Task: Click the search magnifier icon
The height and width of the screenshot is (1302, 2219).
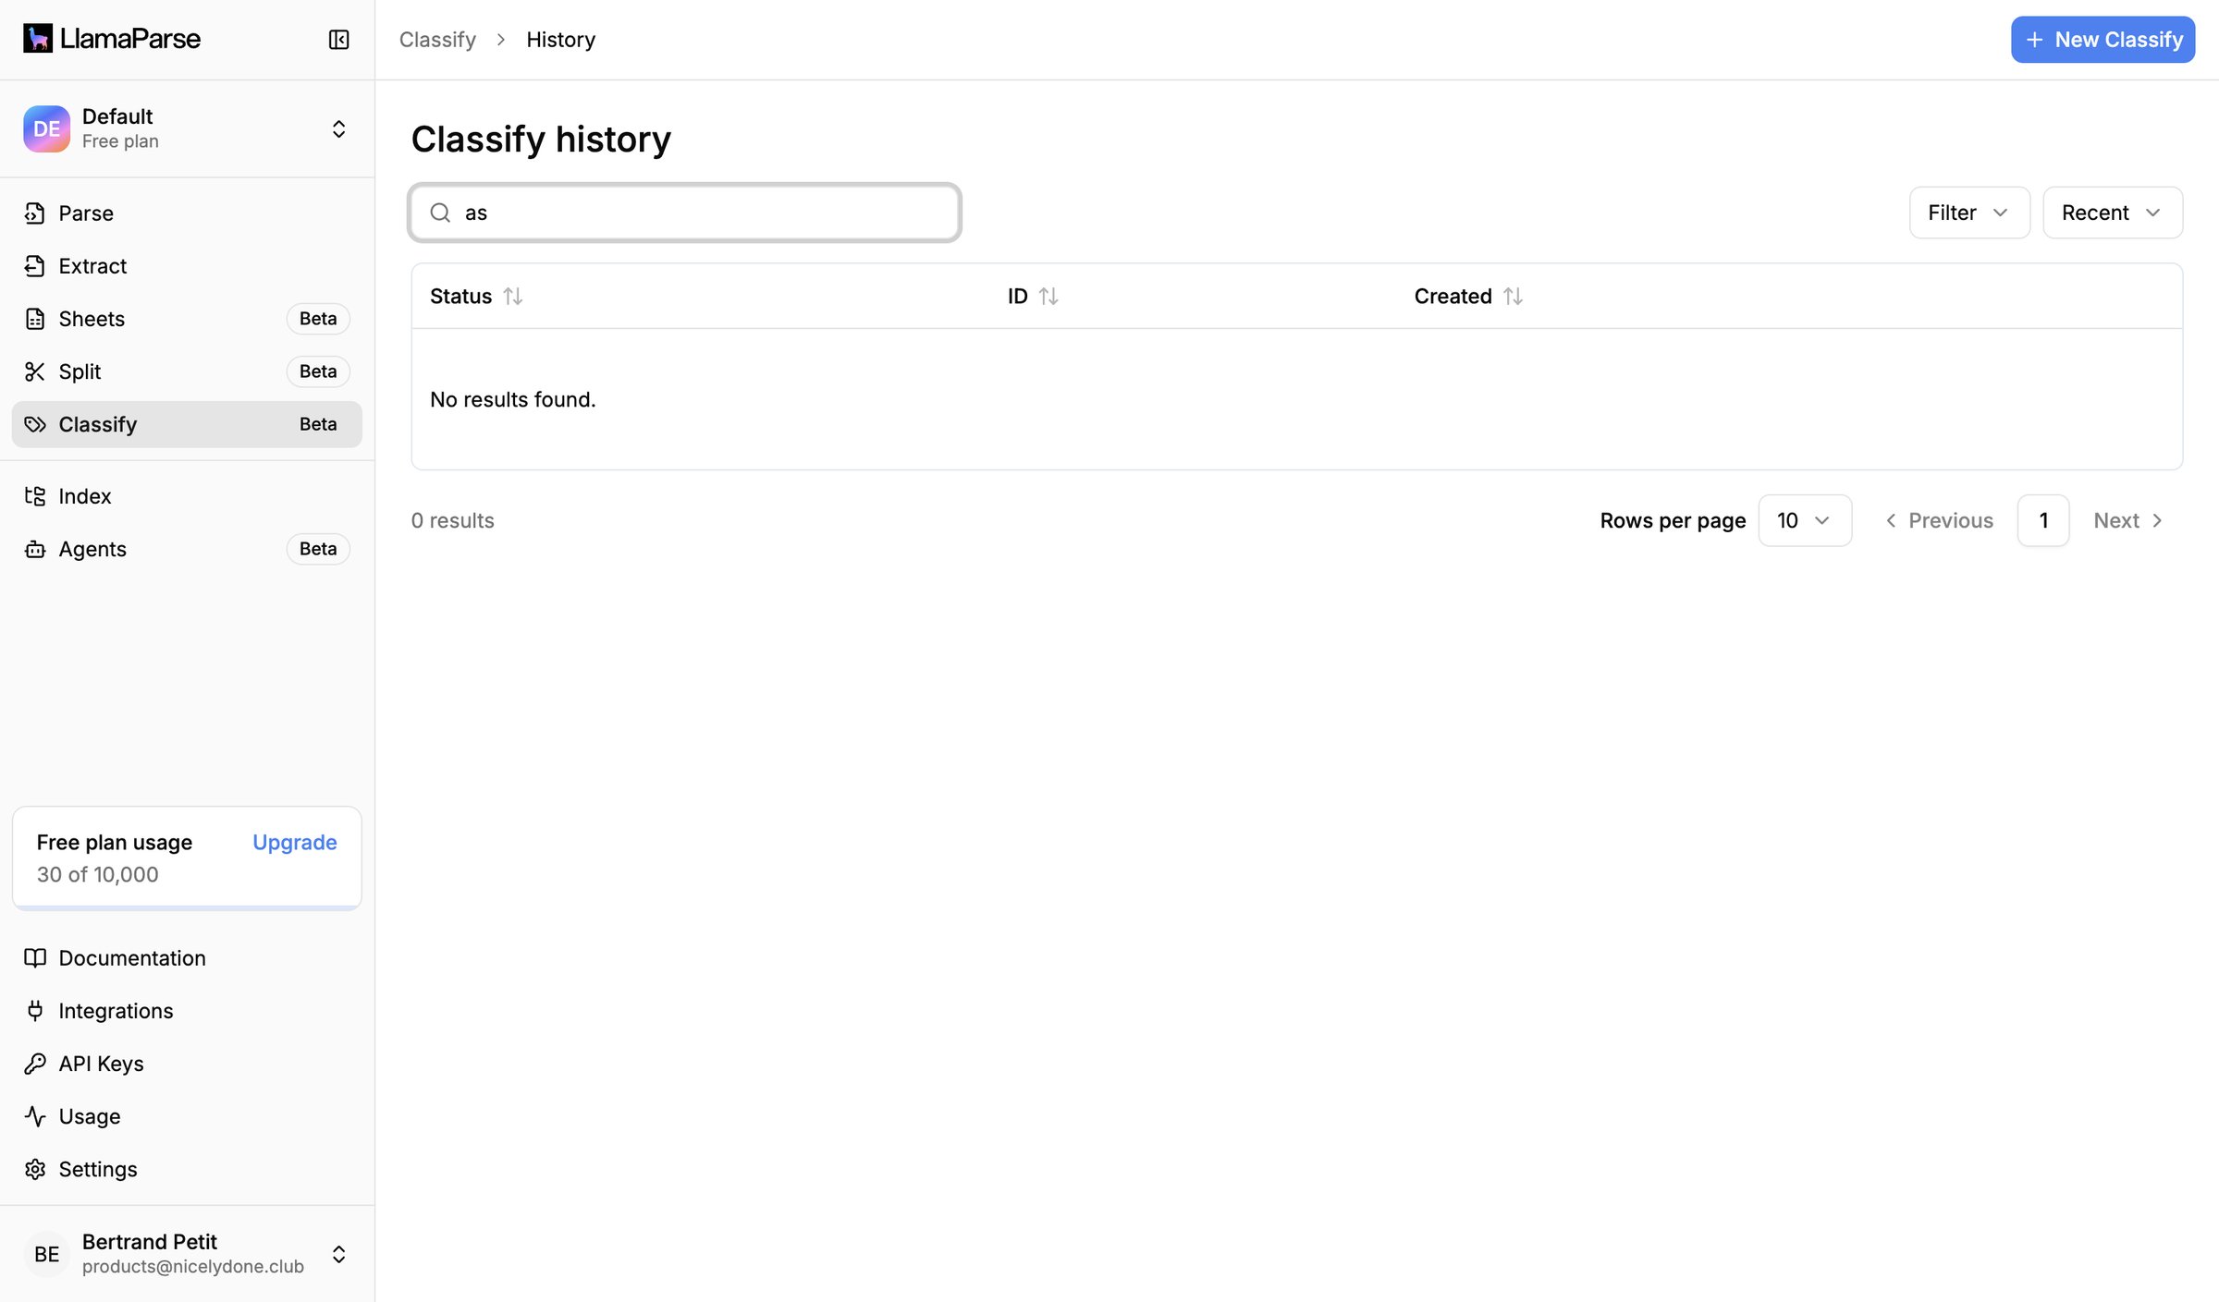Action: [x=440, y=213]
